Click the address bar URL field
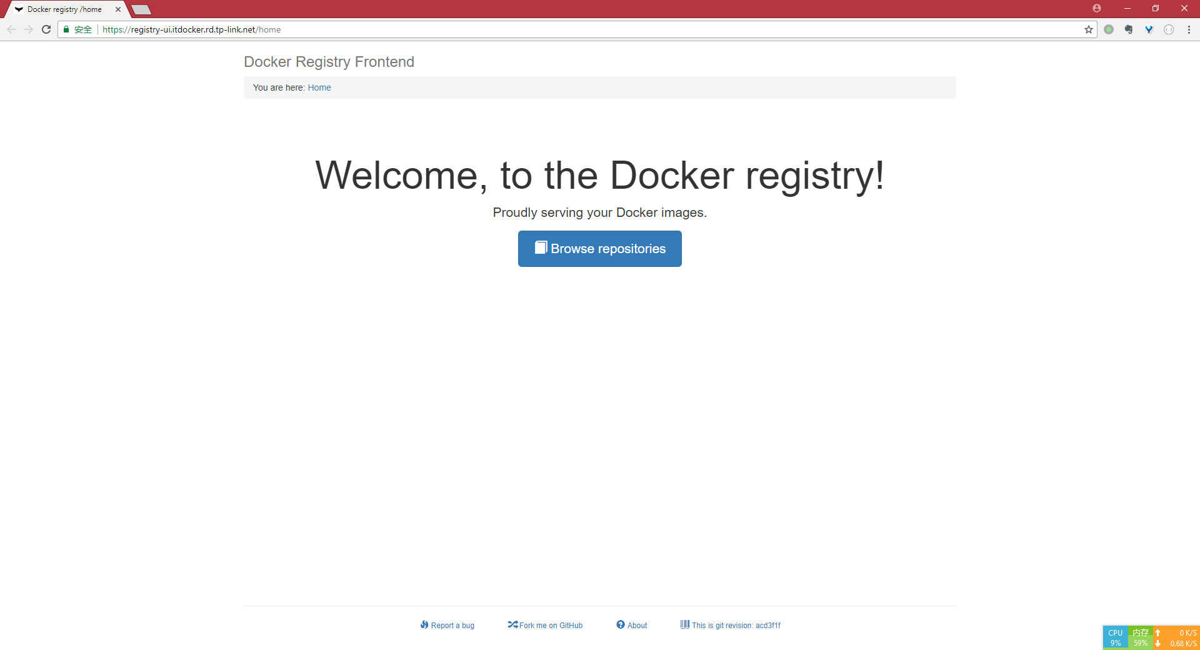This screenshot has height=650, width=1200. [x=562, y=29]
